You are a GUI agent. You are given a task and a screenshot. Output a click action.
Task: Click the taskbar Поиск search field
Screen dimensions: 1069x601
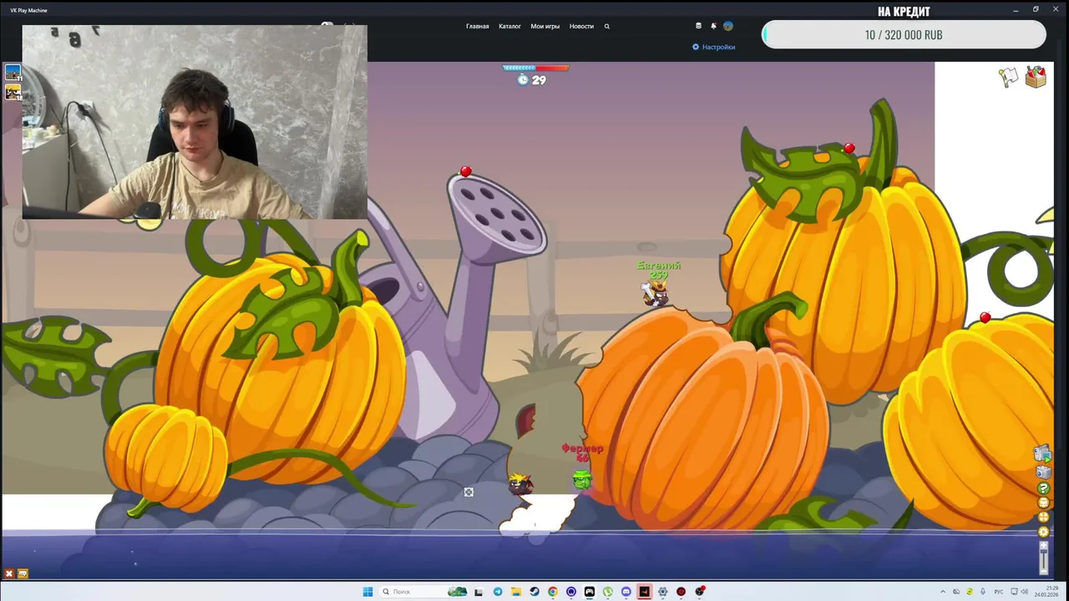tap(424, 592)
